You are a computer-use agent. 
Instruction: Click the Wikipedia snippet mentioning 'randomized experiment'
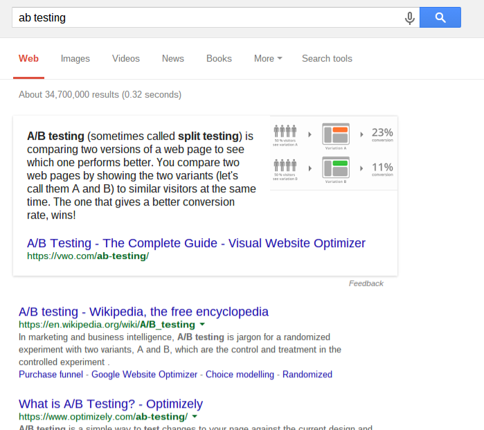[180, 350]
